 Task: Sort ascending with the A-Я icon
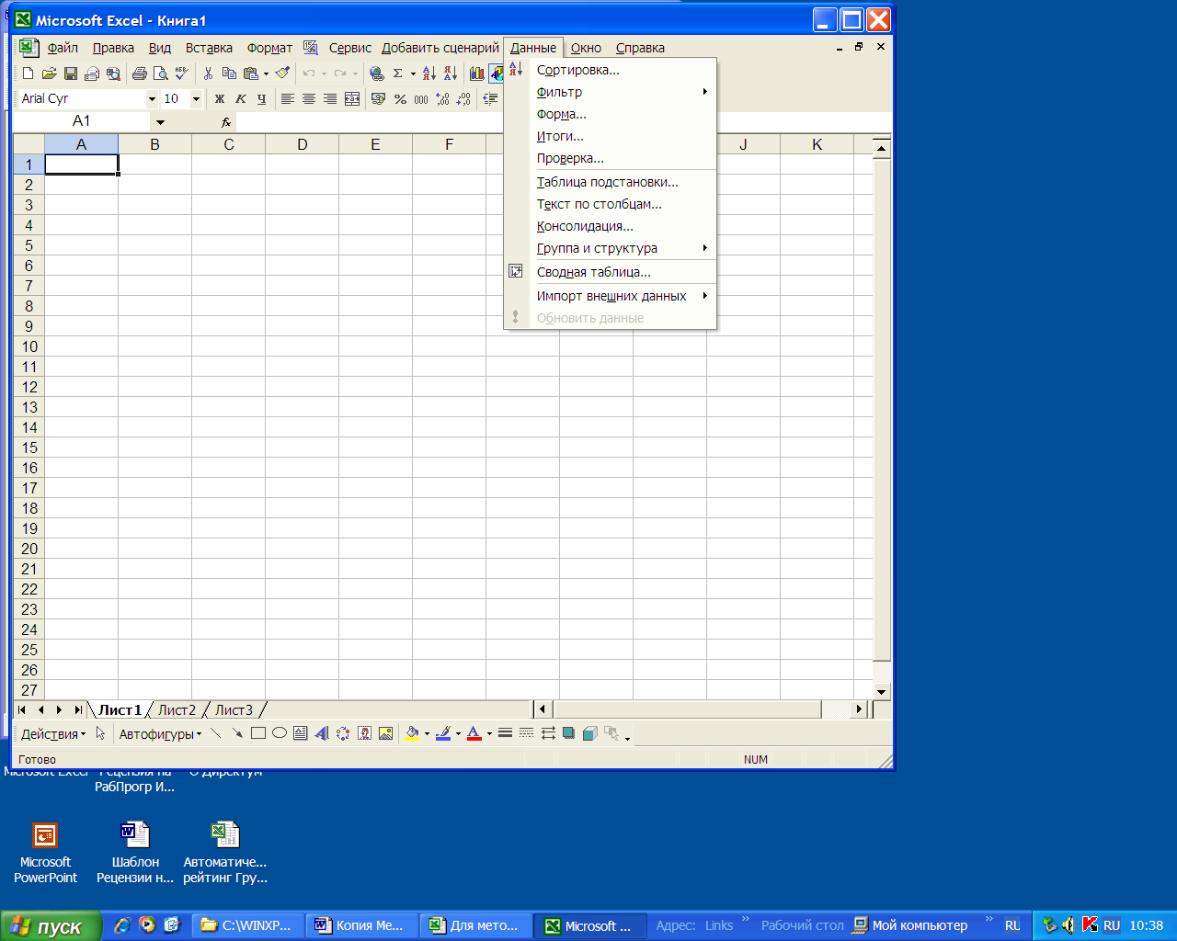coord(429,74)
